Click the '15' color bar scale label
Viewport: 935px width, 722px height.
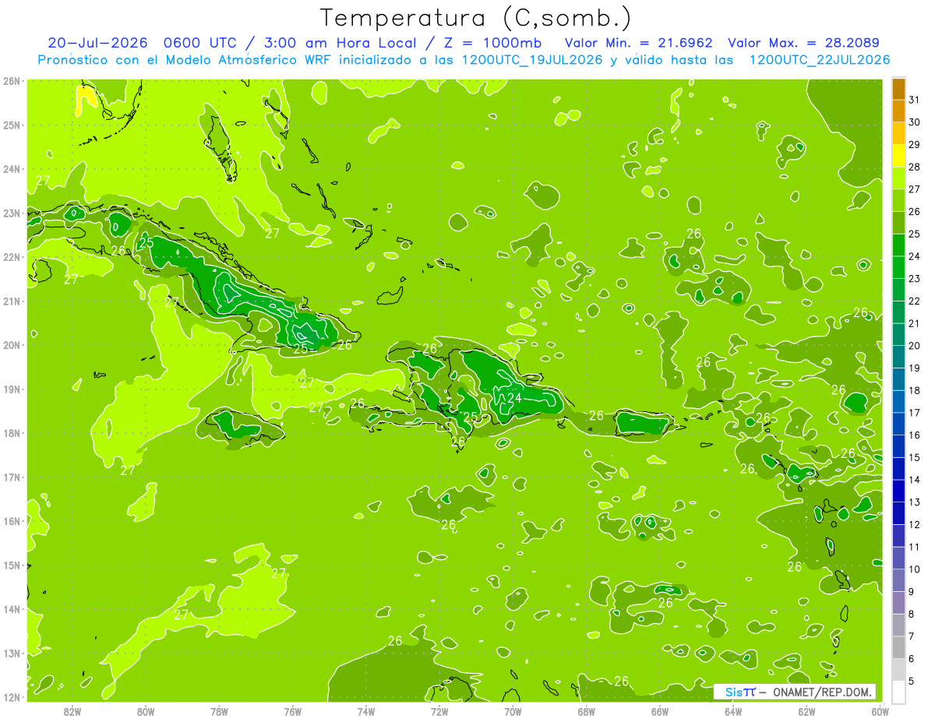point(914,457)
